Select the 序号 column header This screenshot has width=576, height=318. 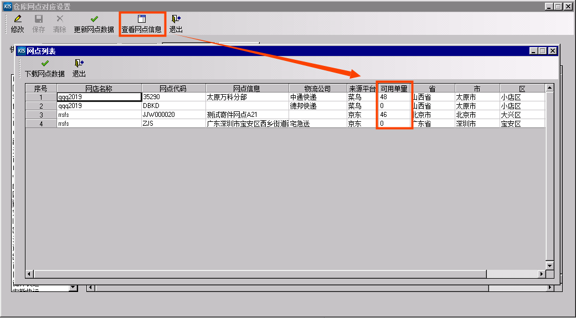click(x=41, y=89)
